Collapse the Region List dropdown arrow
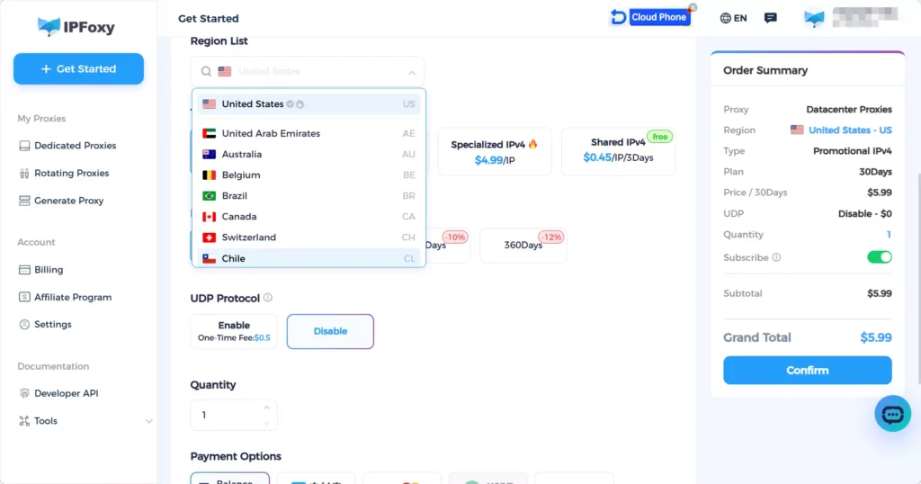Screen dimensions: 921x484 (x=412, y=72)
